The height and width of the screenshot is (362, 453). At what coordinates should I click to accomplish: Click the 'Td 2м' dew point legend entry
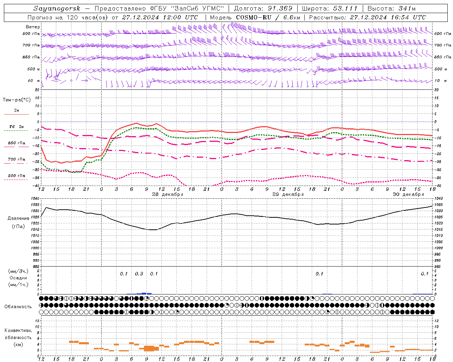17,127
